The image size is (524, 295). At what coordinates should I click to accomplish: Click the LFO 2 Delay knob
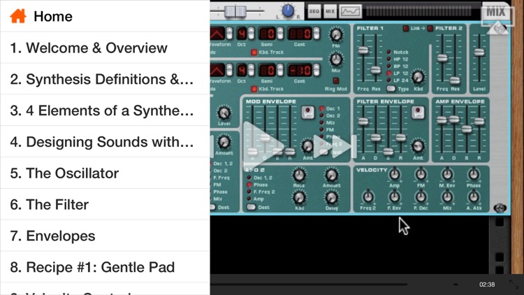coord(331,197)
